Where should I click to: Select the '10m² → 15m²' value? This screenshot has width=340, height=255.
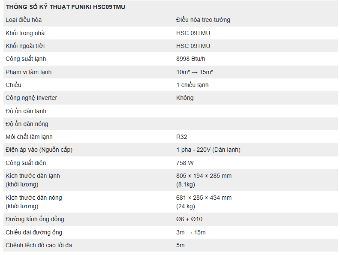195,72
